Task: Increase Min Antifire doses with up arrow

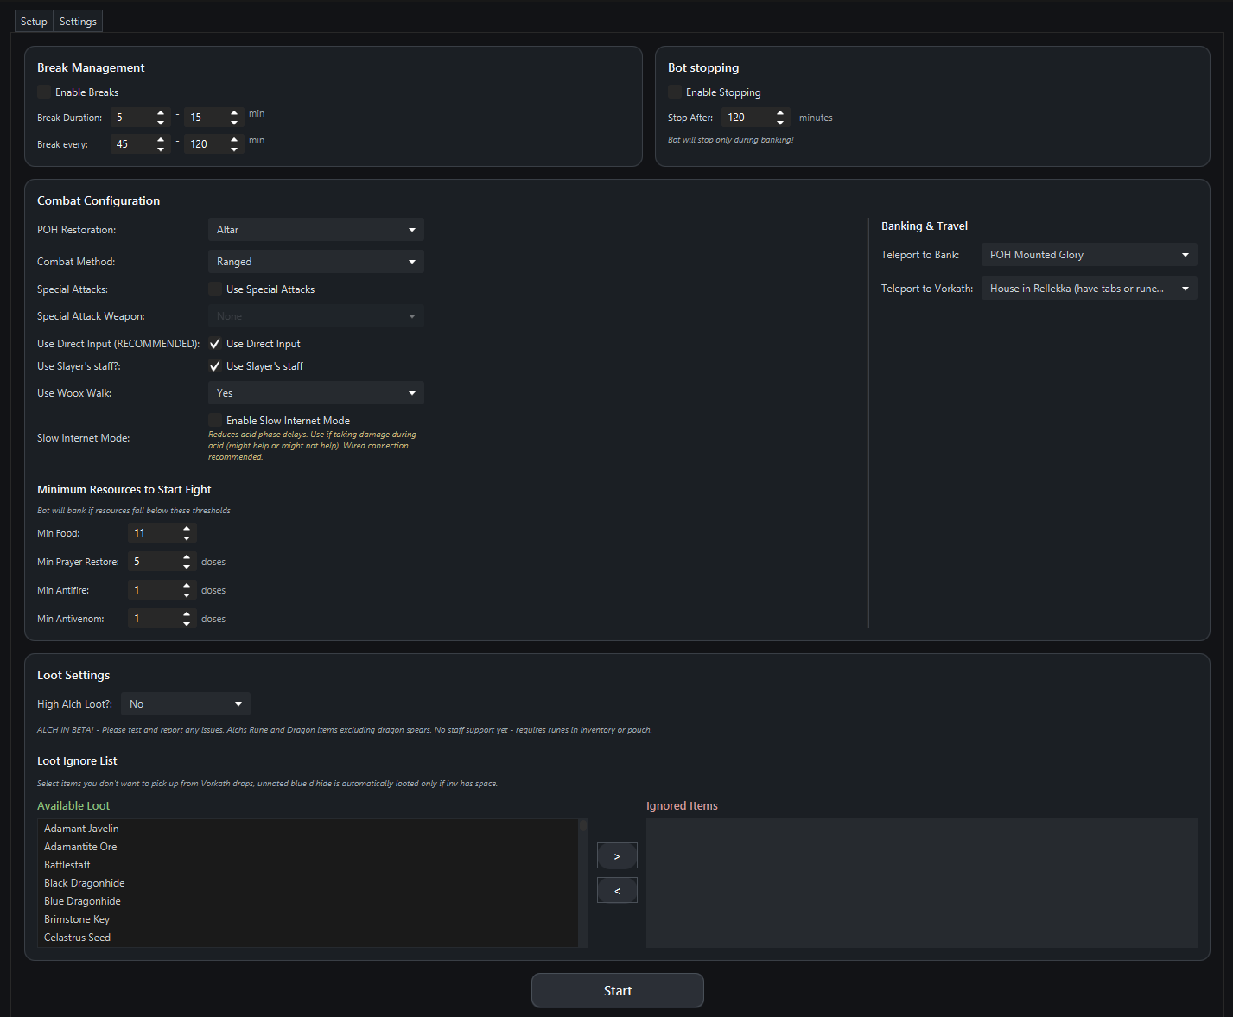Action: pos(187,585)
